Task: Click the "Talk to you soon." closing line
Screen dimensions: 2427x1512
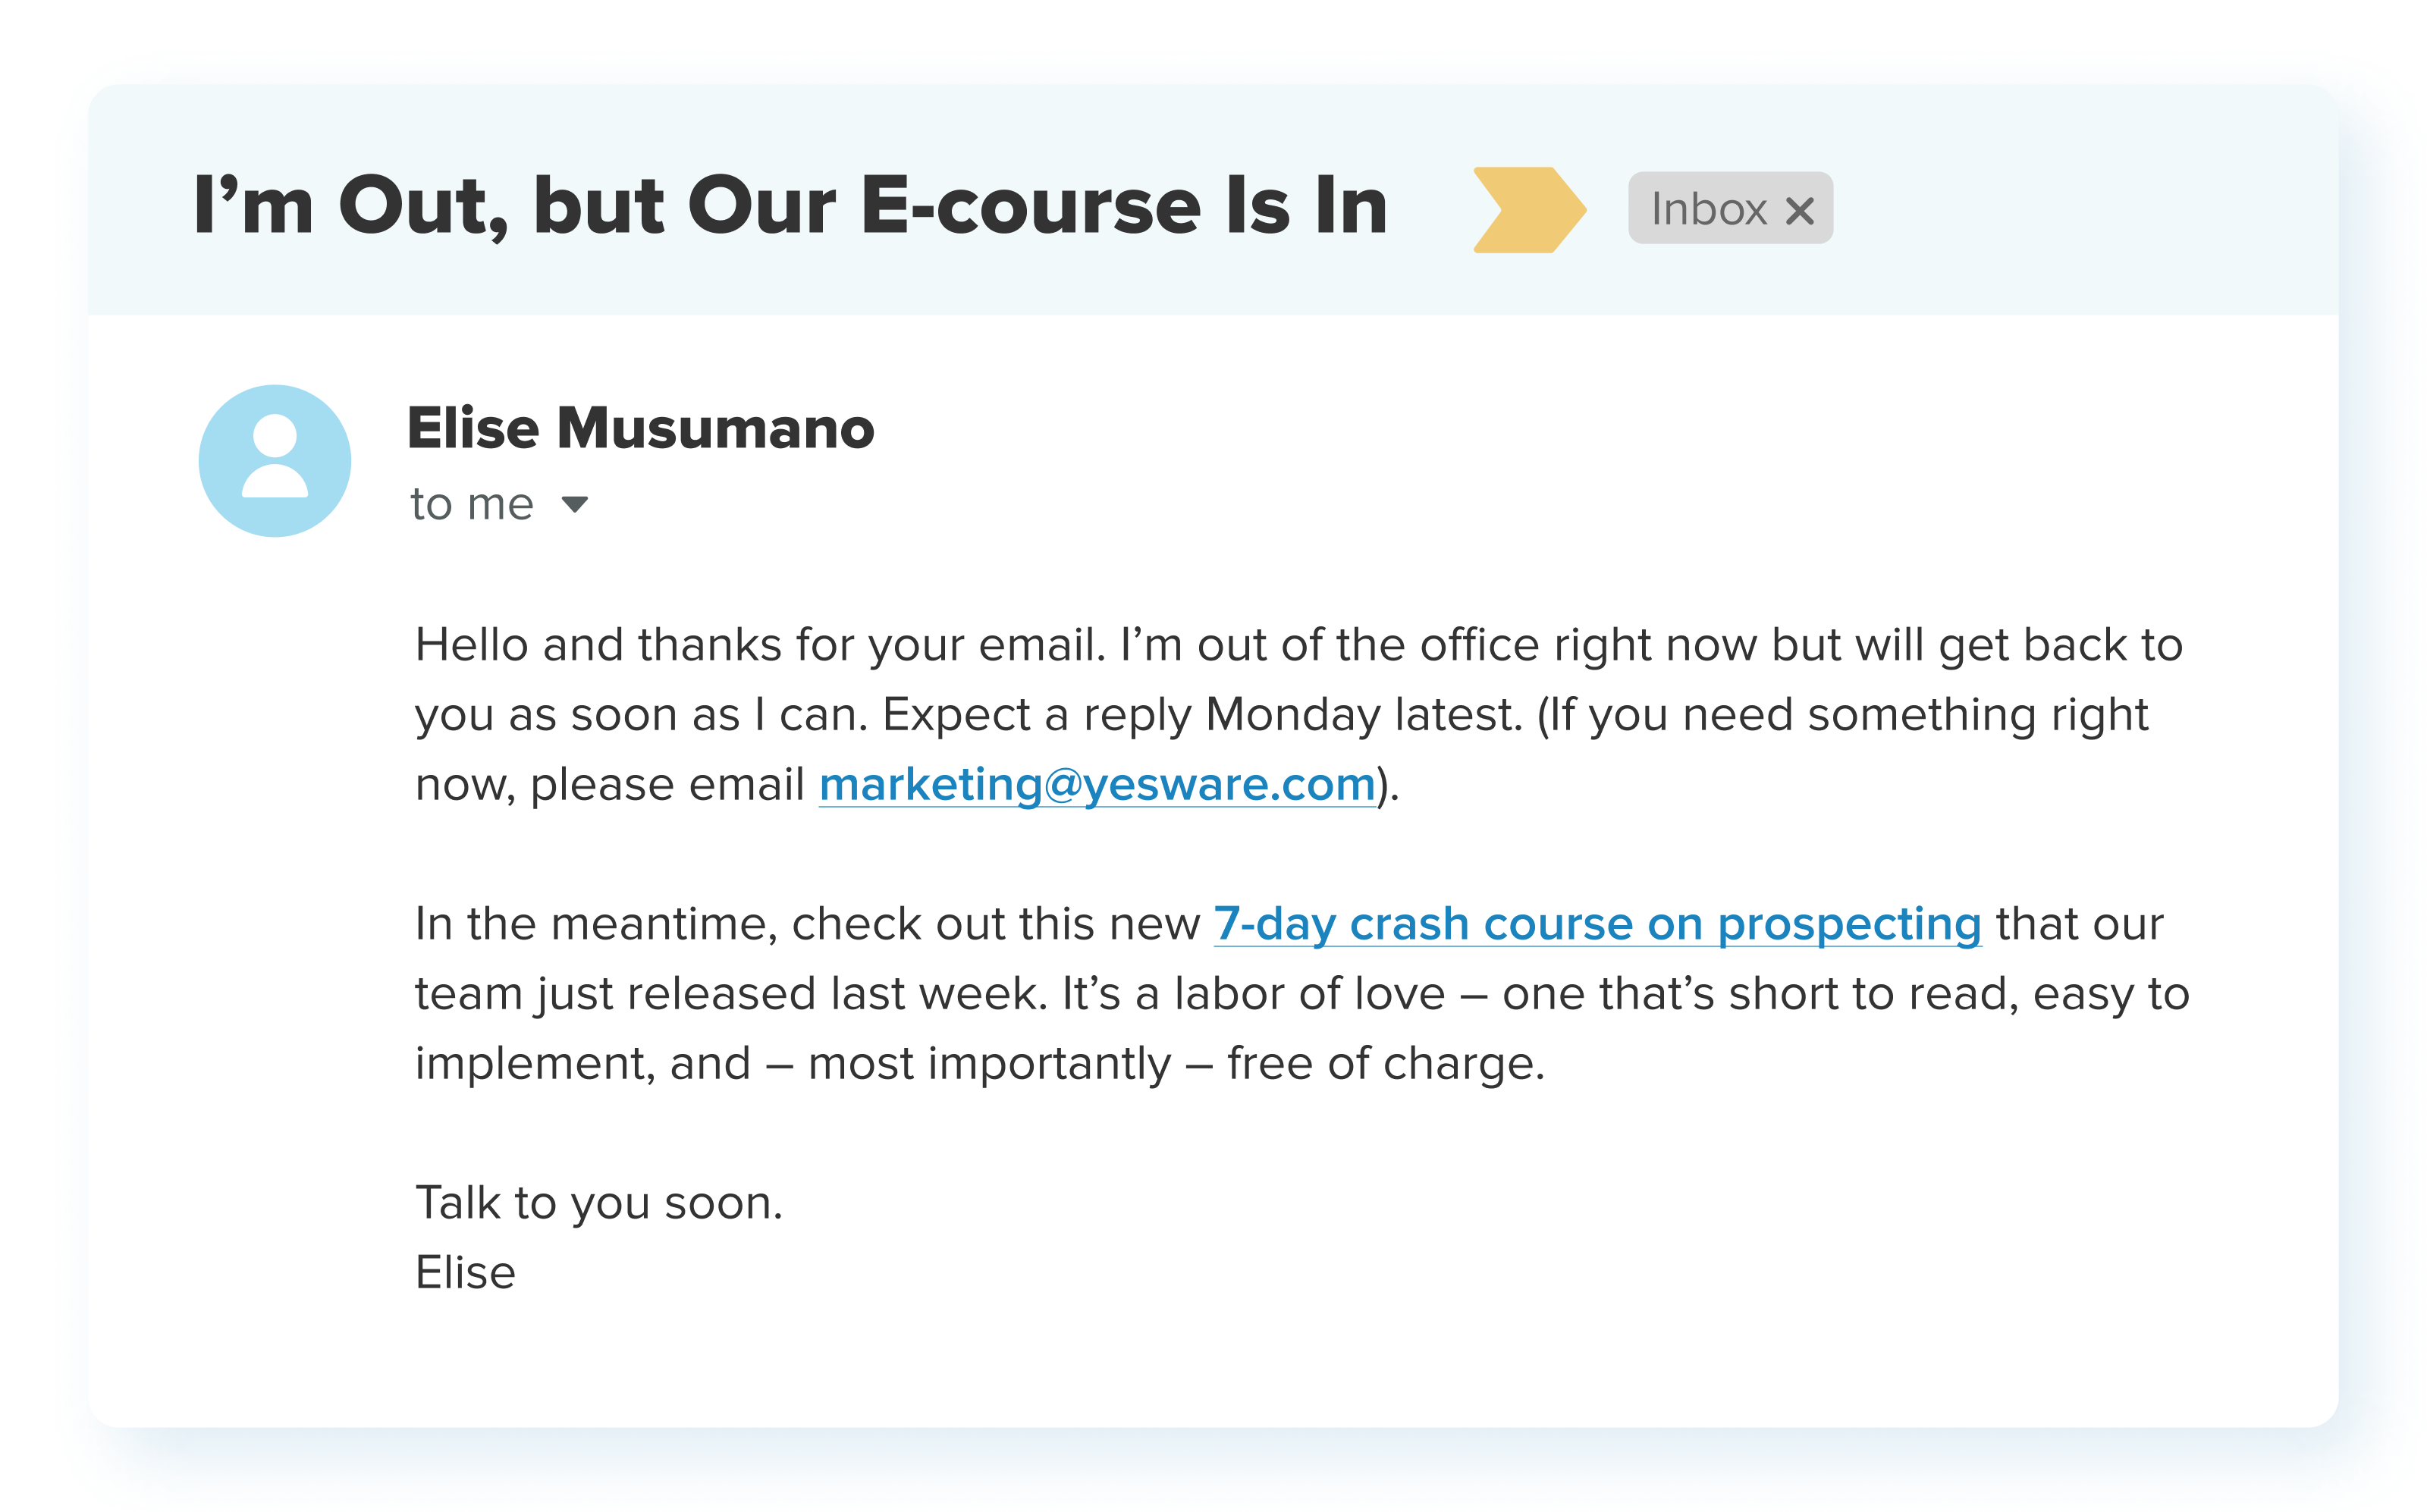Action: (x=598, y=1203)
